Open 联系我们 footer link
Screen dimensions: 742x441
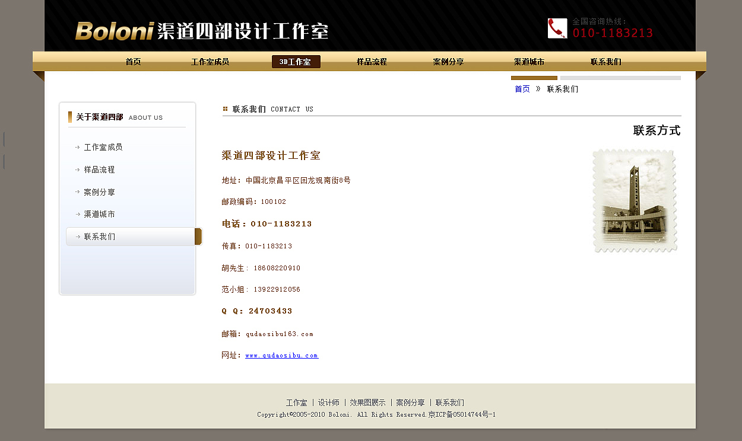click(450, 402)
